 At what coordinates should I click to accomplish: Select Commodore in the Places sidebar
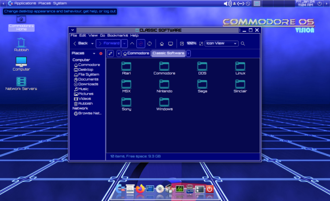click(x=87, y=65)
